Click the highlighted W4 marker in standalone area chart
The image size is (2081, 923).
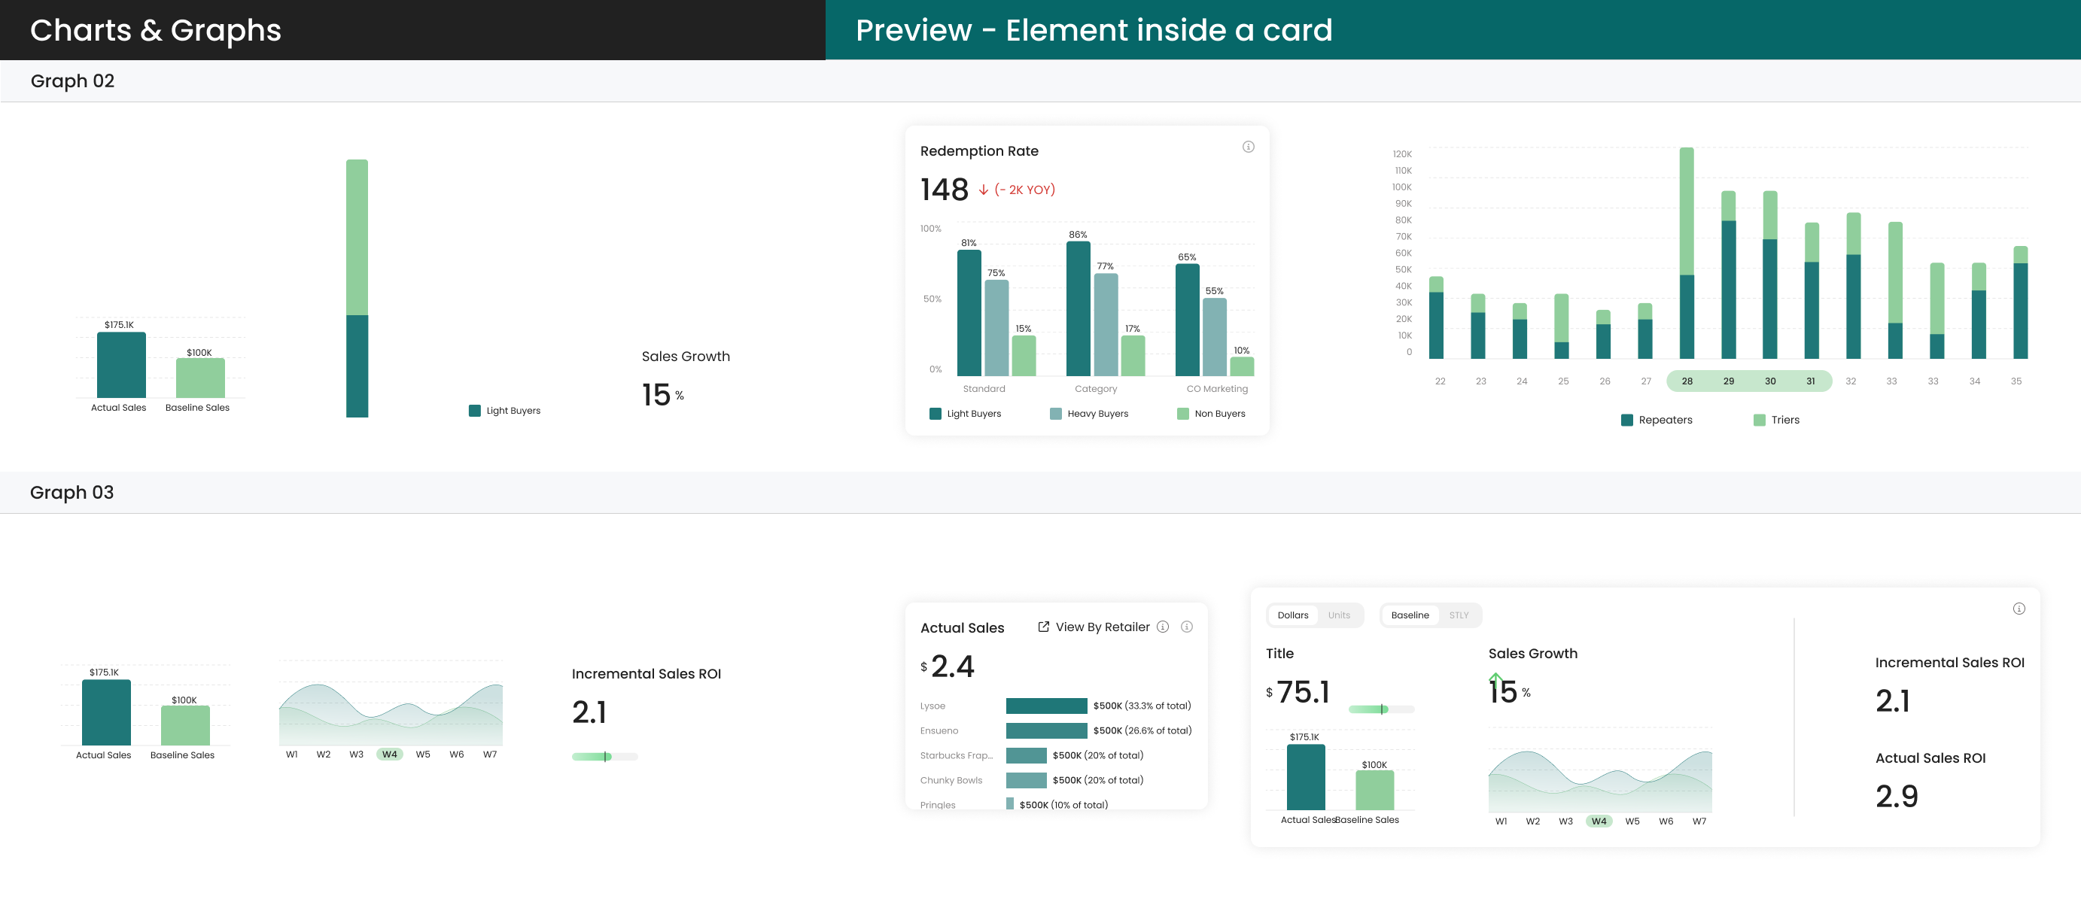pyautogui.click(x=389, y=754)
